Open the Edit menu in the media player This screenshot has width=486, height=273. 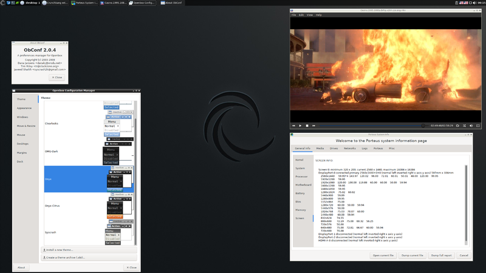coord(301,15)
